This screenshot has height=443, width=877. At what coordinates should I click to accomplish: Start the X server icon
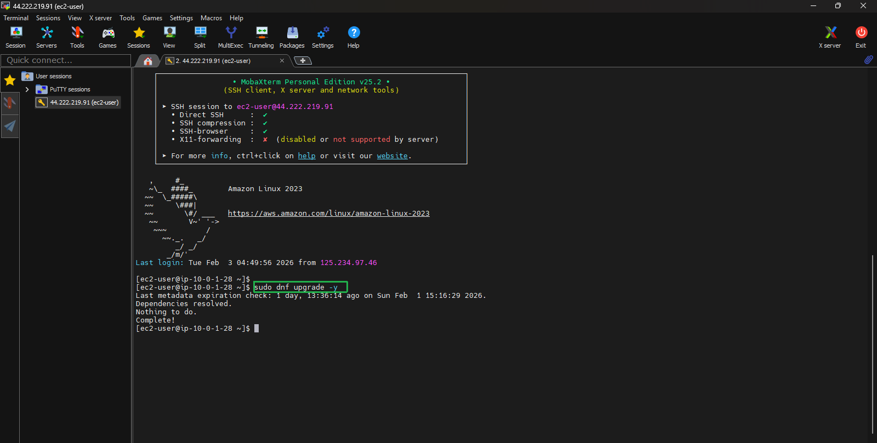(830, 37)
